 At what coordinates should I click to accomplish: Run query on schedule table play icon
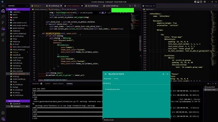coord(27,106)
